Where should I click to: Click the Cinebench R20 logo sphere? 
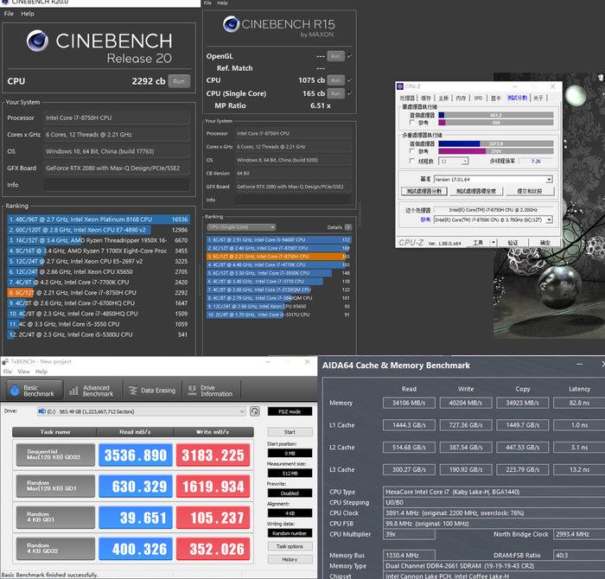coord(37,41)
